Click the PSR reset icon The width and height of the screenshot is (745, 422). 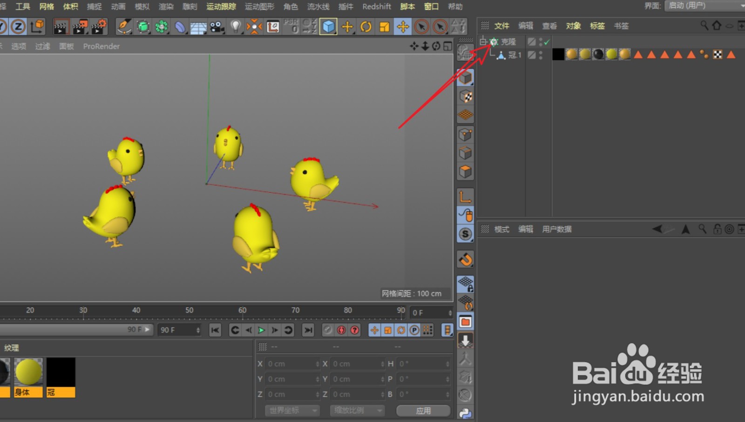[291, 26]
